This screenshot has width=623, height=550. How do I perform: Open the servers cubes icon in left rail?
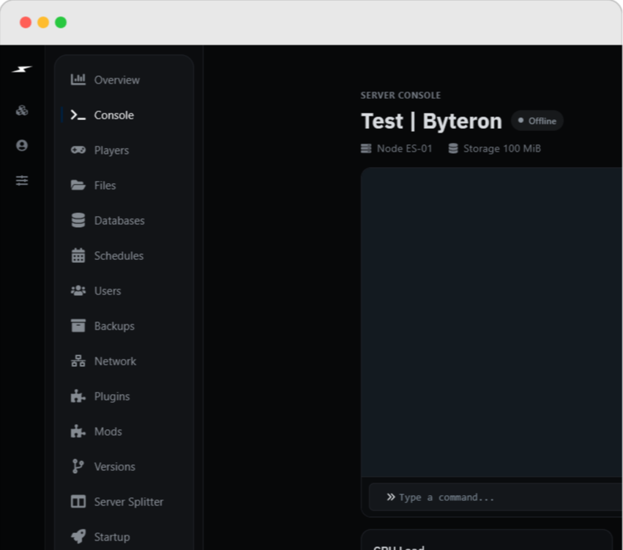[22, 111]
